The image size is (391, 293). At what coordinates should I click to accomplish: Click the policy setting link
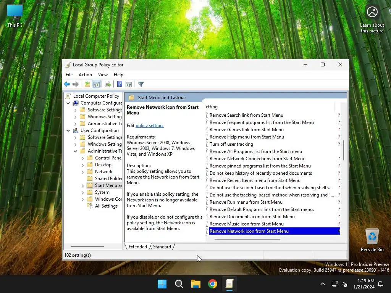[149, 126]
